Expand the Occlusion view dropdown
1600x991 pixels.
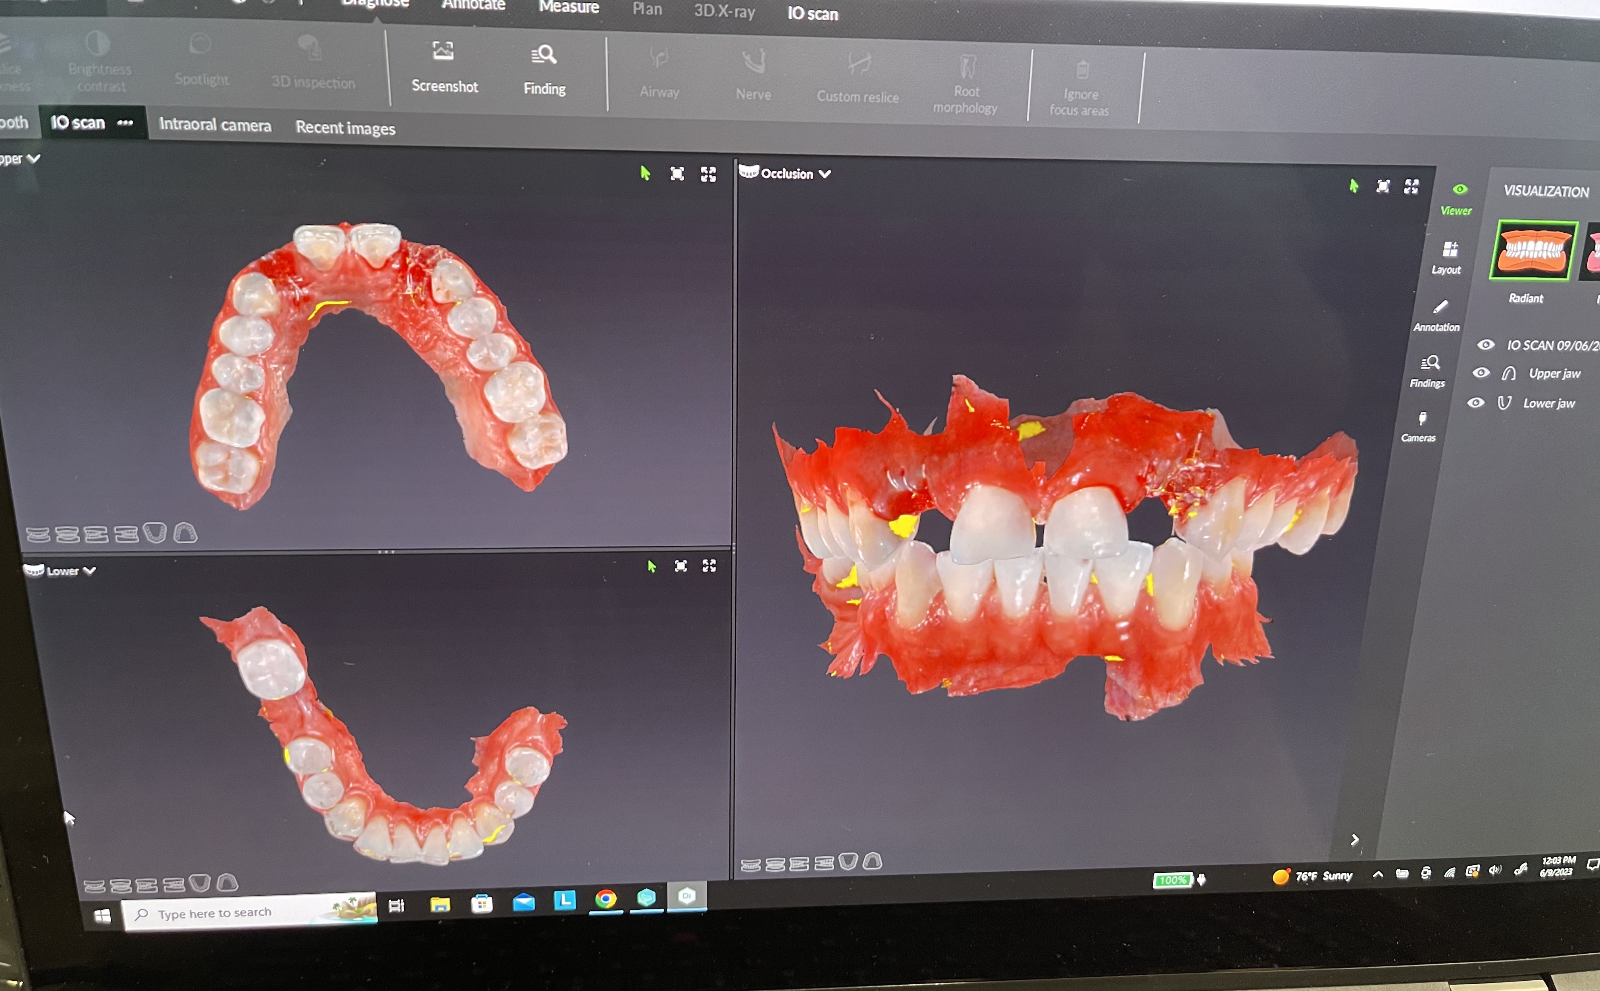click(825, 174)
